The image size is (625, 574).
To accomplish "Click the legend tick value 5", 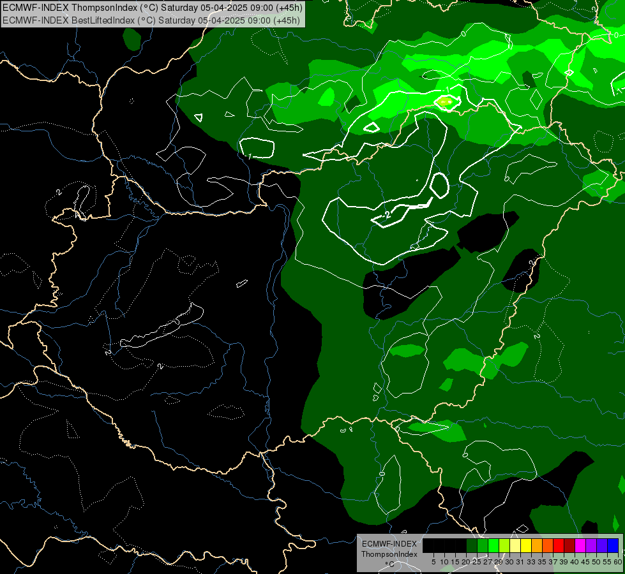I will [433, 562].
